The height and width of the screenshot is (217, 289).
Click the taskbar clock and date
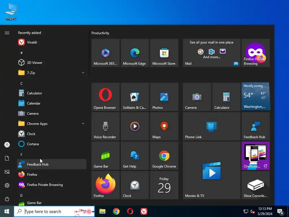click(x=265, y=211)
